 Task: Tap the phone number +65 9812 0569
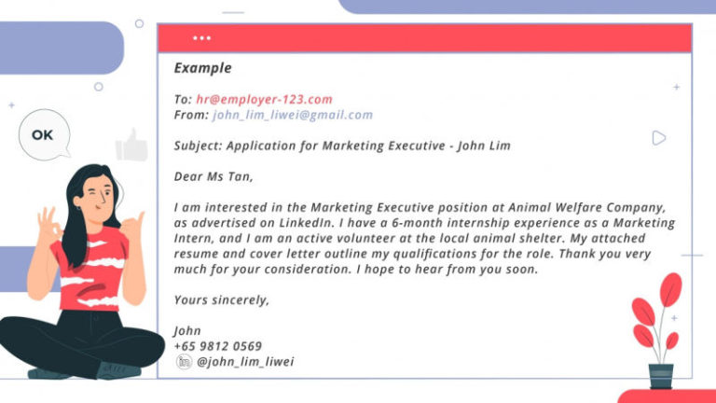click(x=217, y=345)
